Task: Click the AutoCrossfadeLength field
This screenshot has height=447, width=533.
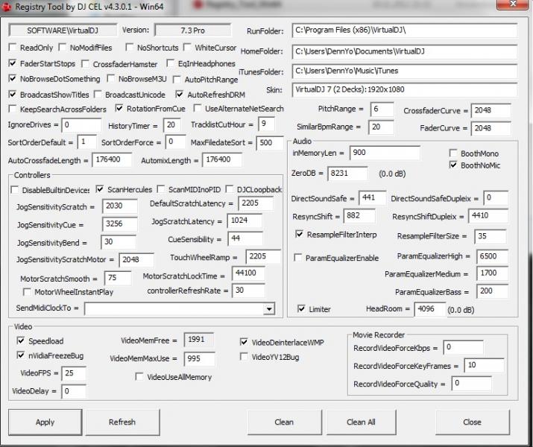Action: point(112,160)
